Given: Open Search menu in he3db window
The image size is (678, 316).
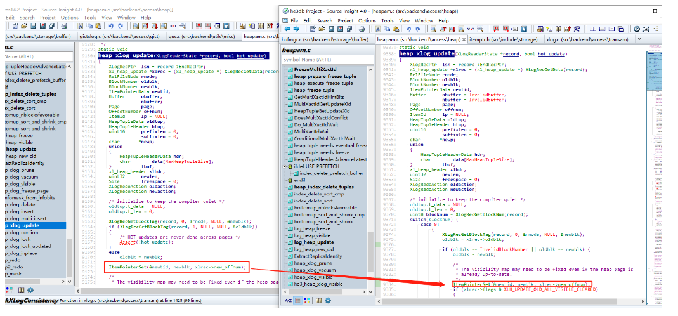Looking at the screenshot, I should coord(325,20).
